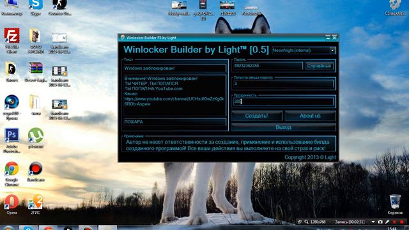Viewport: 409px width, 230px height.
Task: Open the Bandicam bar dropdown arrow
Action: tap(373, 222)
